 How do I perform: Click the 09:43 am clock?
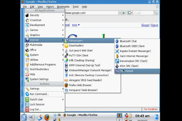pyautogui.click(x=142, y=116)
